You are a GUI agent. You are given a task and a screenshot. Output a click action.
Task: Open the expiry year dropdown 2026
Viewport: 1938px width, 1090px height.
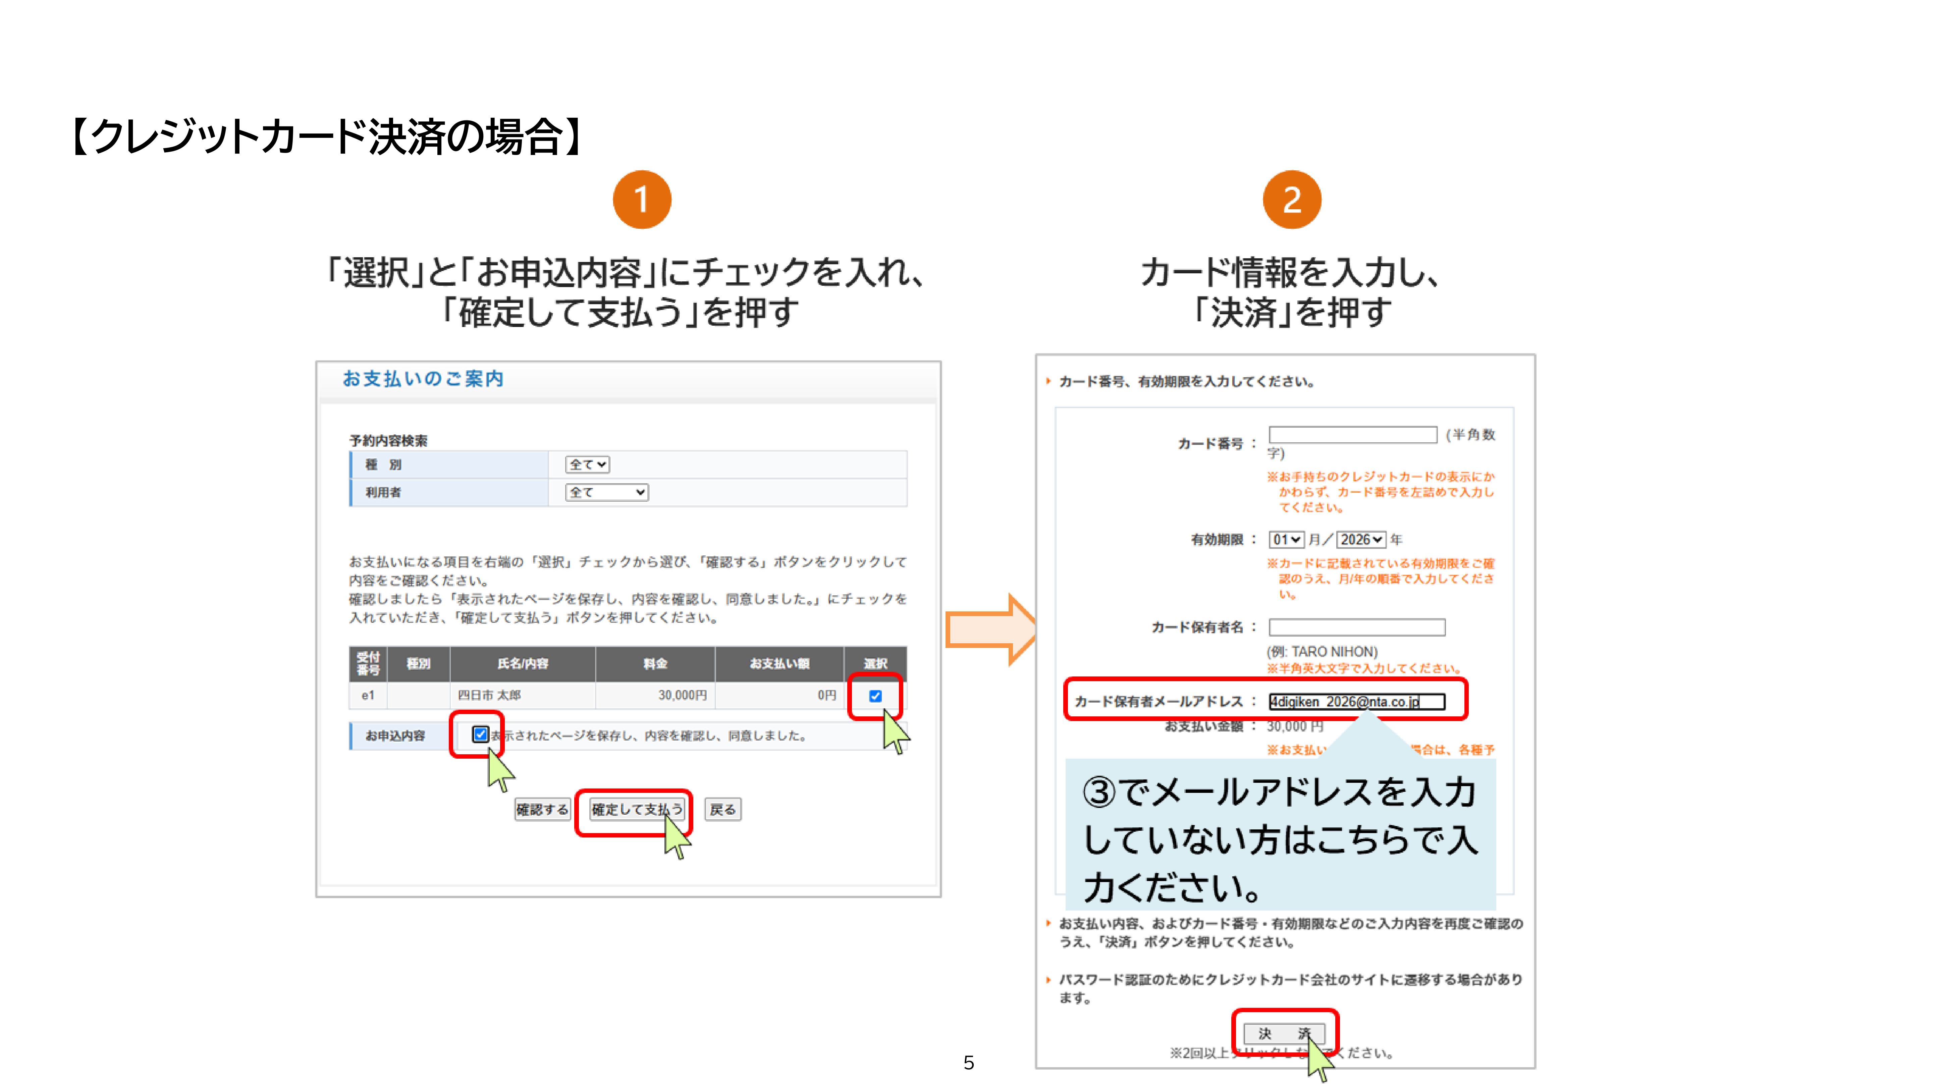(1361, 539)
